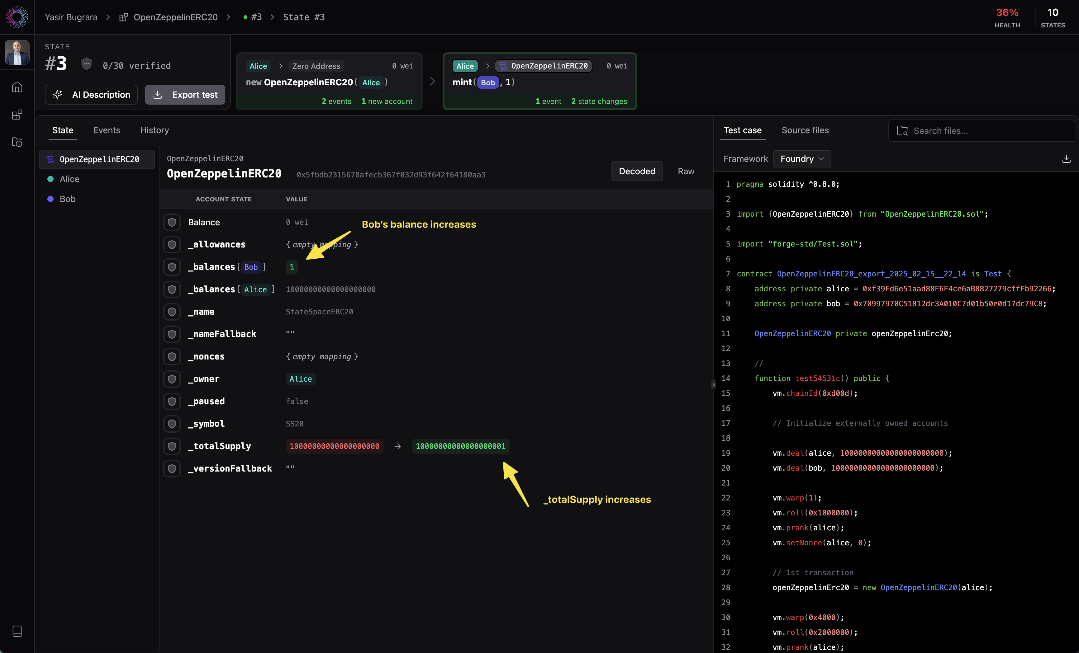The height and width of the screenshot is (653, 1079).
Task: Click the AI Description button
Action: coord(91,95)
